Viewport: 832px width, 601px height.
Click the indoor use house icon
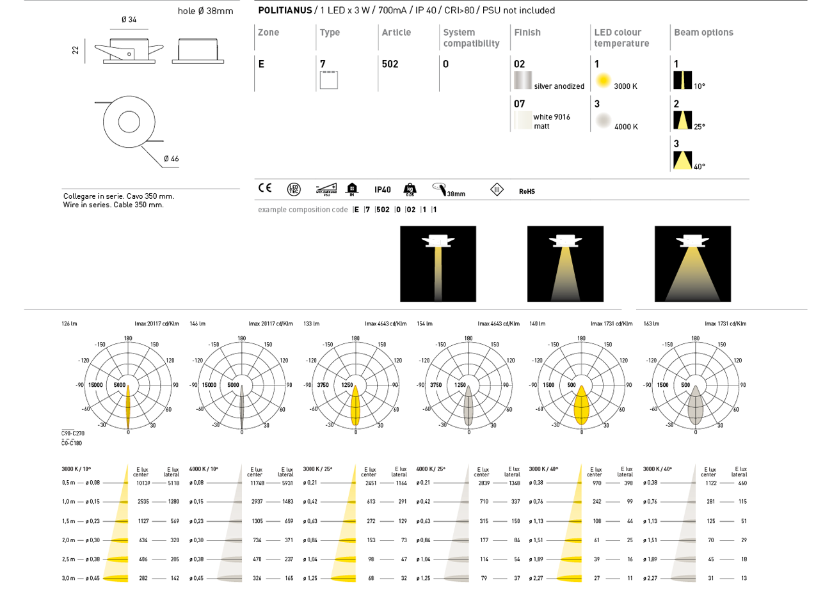(352, 189)
